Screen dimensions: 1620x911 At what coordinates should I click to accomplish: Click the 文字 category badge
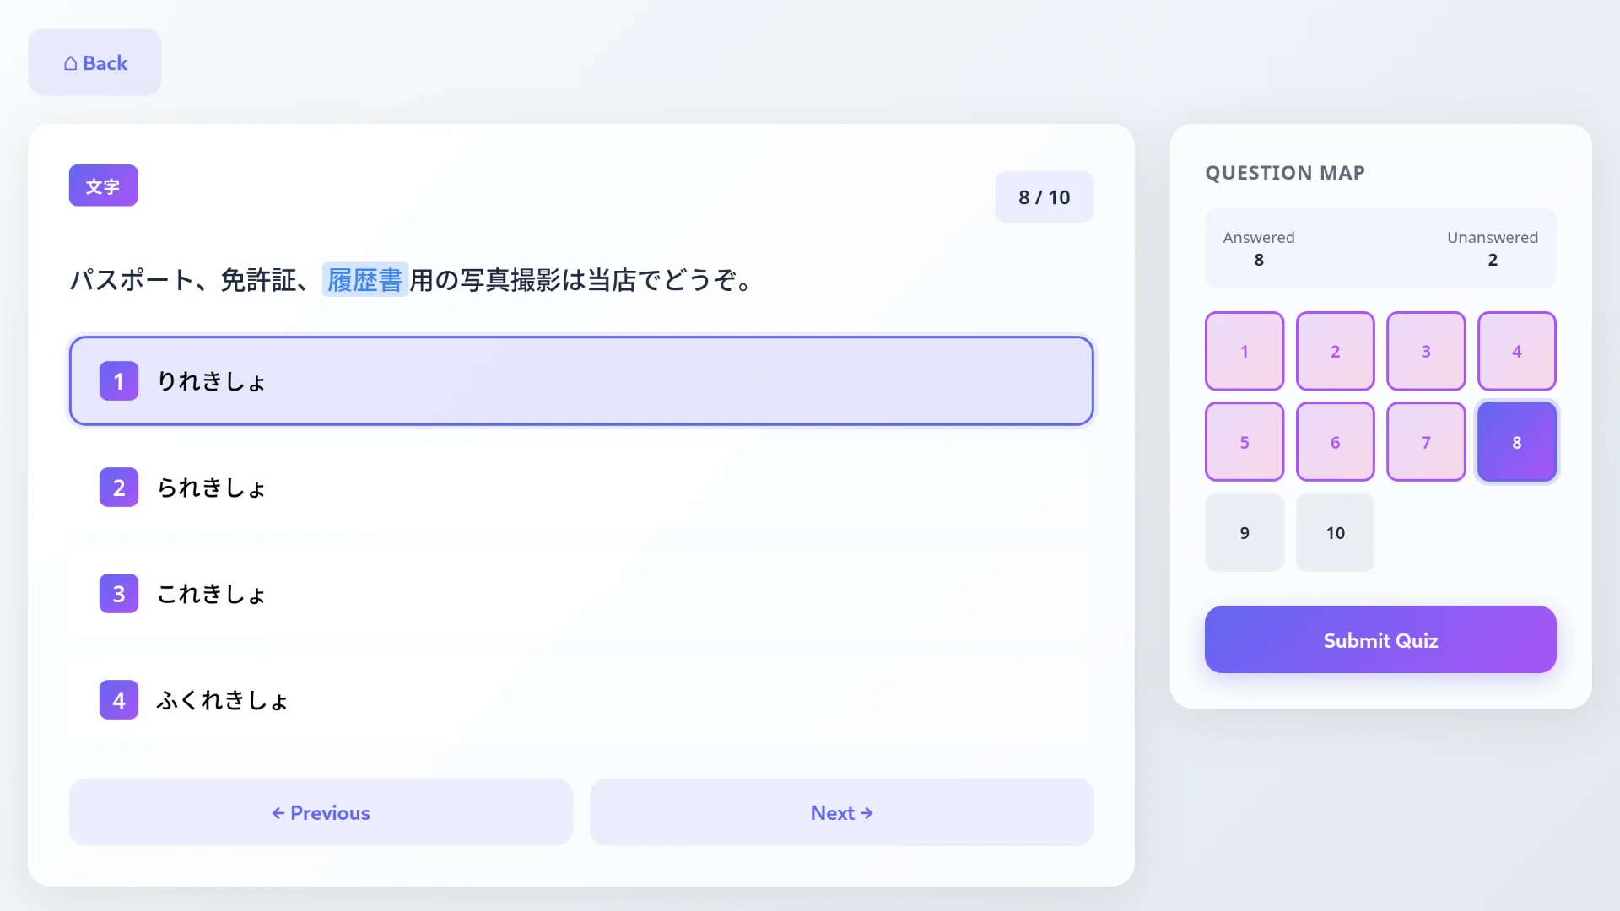(103, 186)
